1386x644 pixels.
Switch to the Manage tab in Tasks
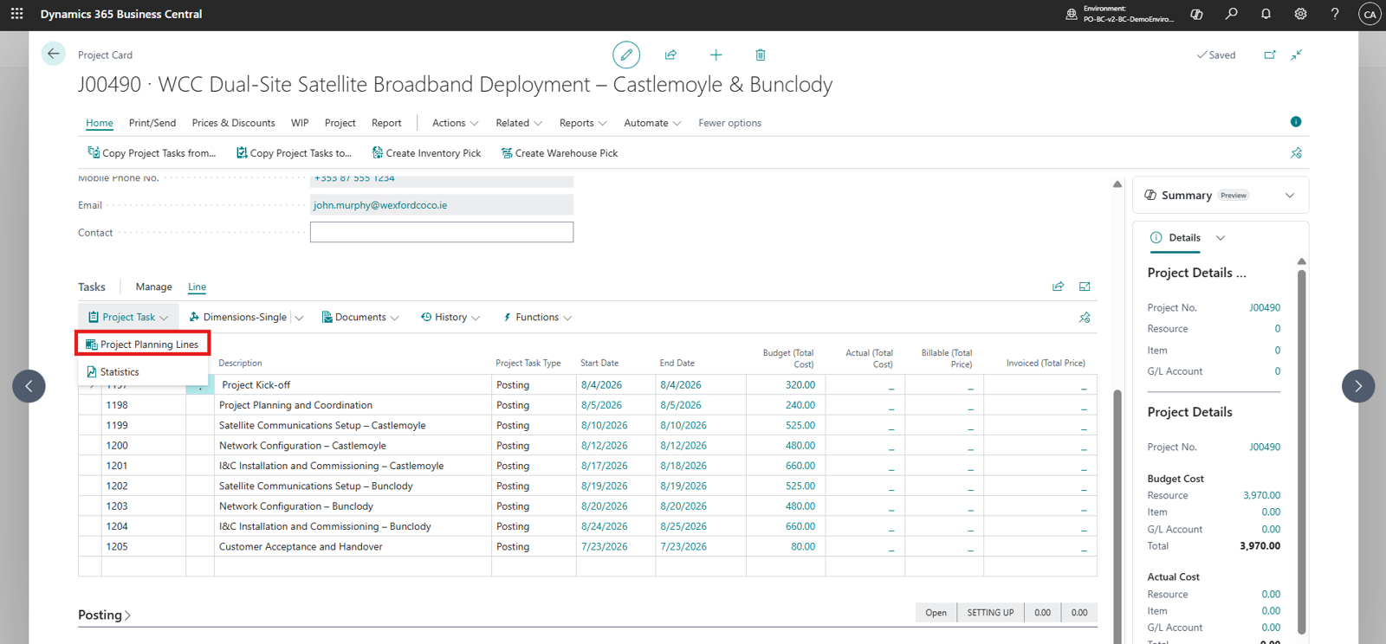[154, 287]
